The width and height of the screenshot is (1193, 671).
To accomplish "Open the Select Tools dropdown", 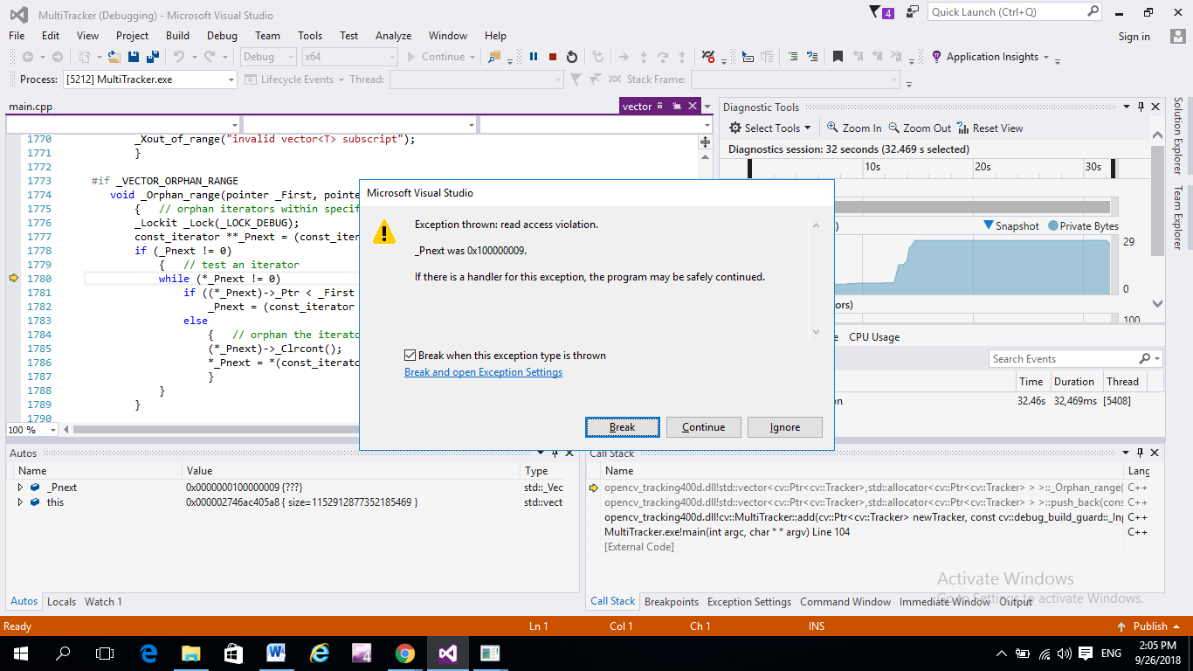I will click(x=769, y=128).
